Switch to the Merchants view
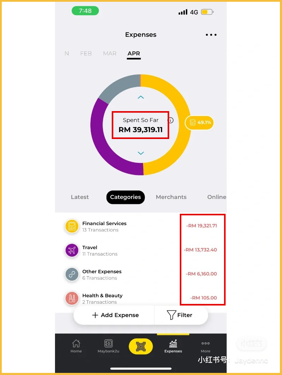The height and width of the screenshot is (375, 282). tap(171, 197)
